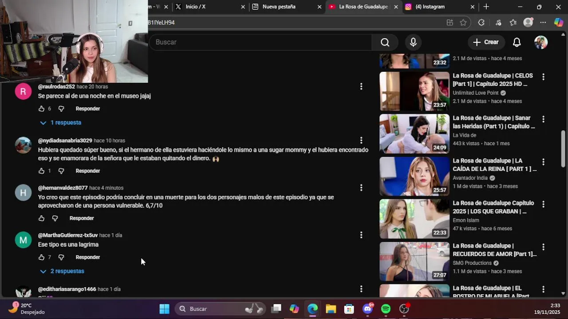
Task: Expand 2 respuestas under Martha Gutierrez comment
Action: coord(62,271)
